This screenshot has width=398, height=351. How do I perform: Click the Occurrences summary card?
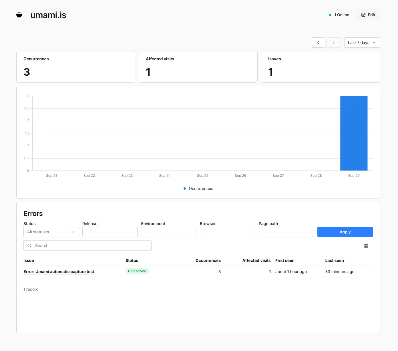76,67
